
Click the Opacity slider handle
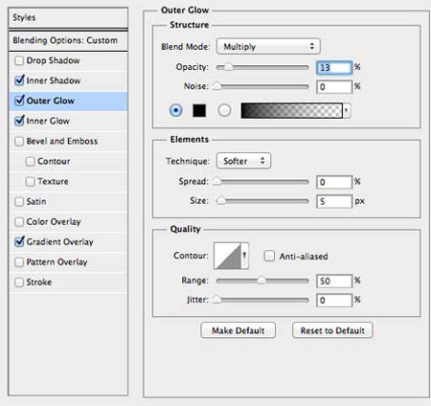228,67
